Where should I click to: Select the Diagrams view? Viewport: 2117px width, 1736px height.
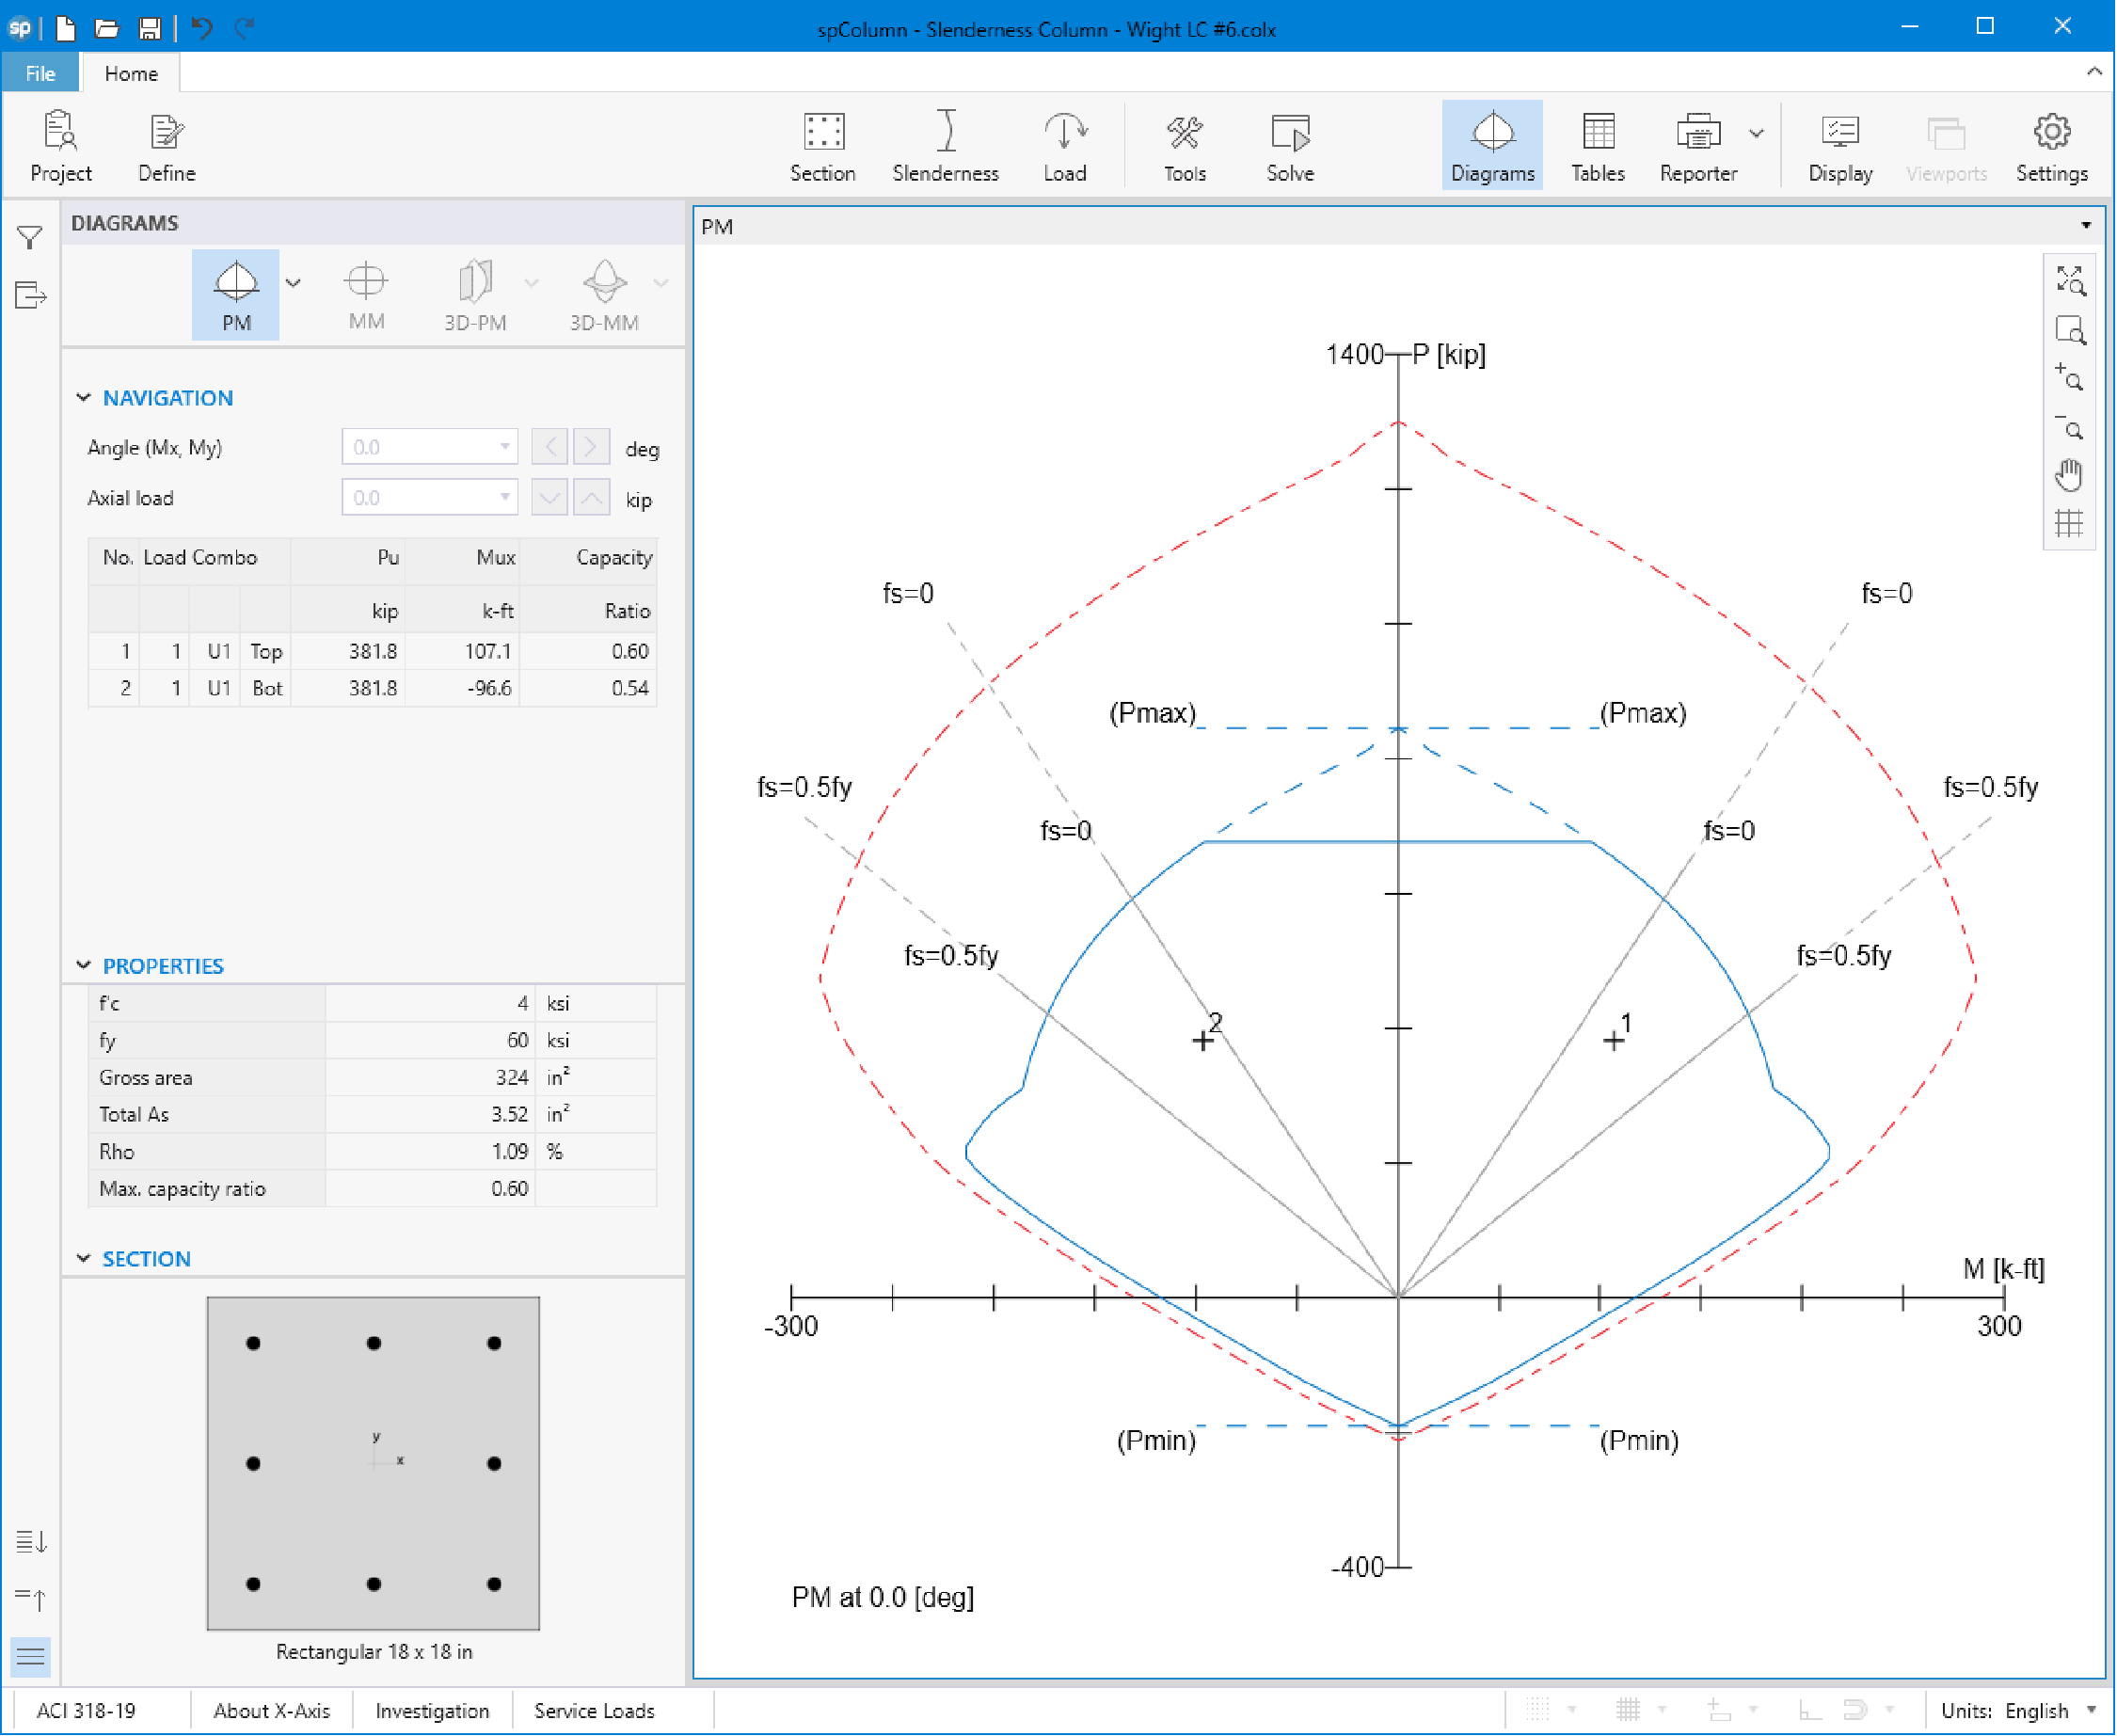1493,146
